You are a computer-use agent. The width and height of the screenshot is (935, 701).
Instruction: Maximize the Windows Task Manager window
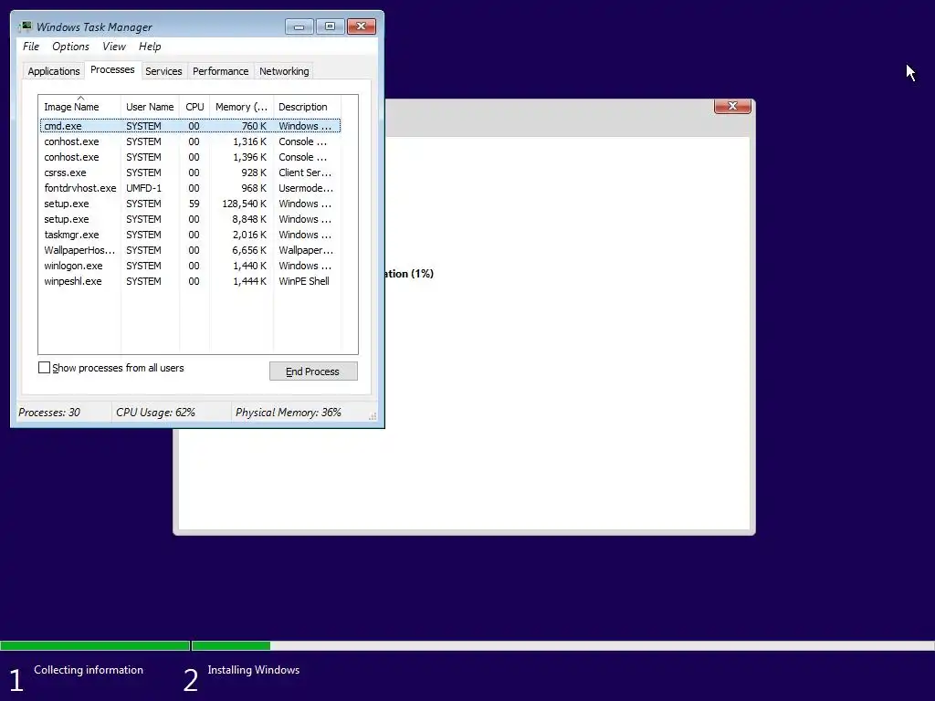(x=330, y=26)
